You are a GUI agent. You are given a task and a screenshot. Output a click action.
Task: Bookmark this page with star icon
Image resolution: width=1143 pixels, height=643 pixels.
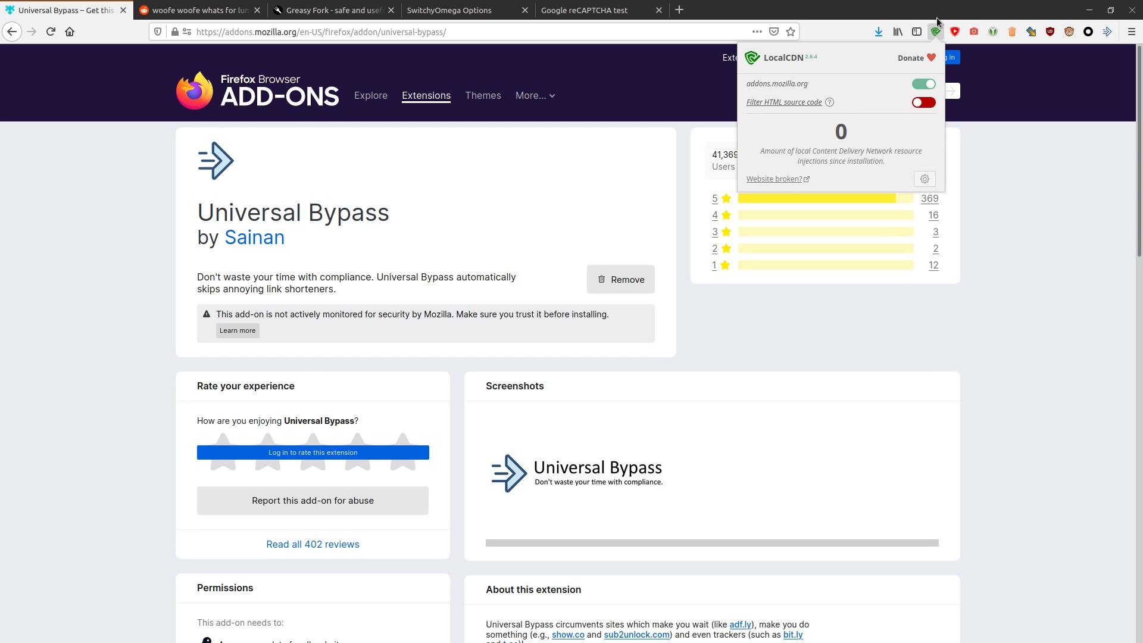791,32
